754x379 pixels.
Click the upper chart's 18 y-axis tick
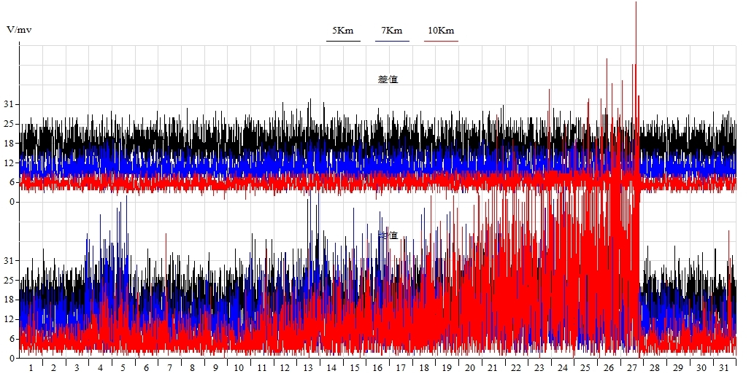9,144
